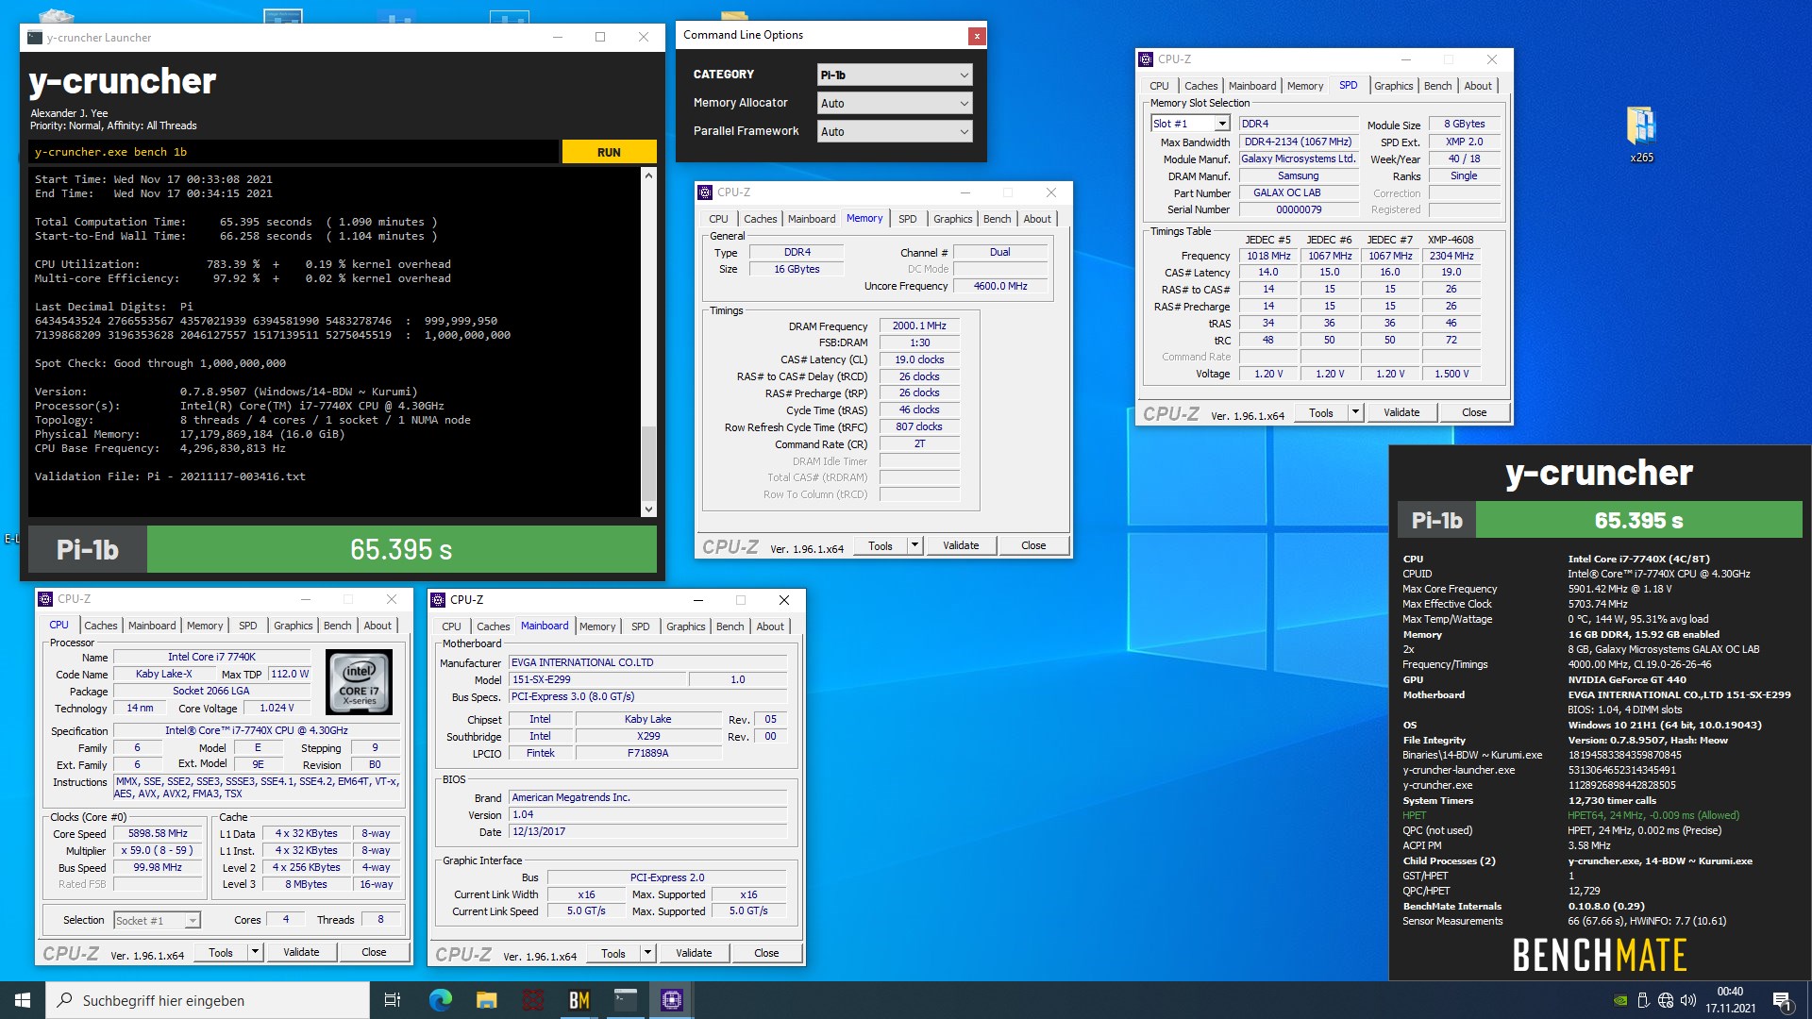Click the taskbar search magnifier icon
The width and height of the screenshot is (1812, 1019).
coord(65,1000)
